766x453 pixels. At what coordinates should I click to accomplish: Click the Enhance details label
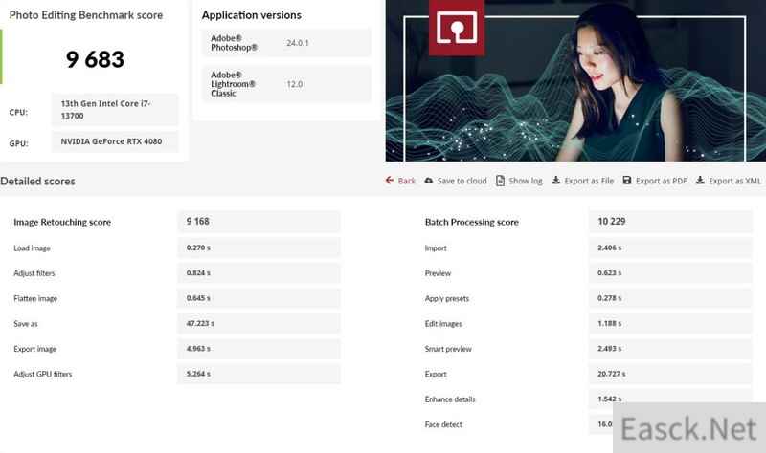(x=450, y=399)
